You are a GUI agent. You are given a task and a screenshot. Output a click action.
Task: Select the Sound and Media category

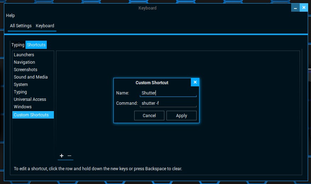(x=31, y=77)
